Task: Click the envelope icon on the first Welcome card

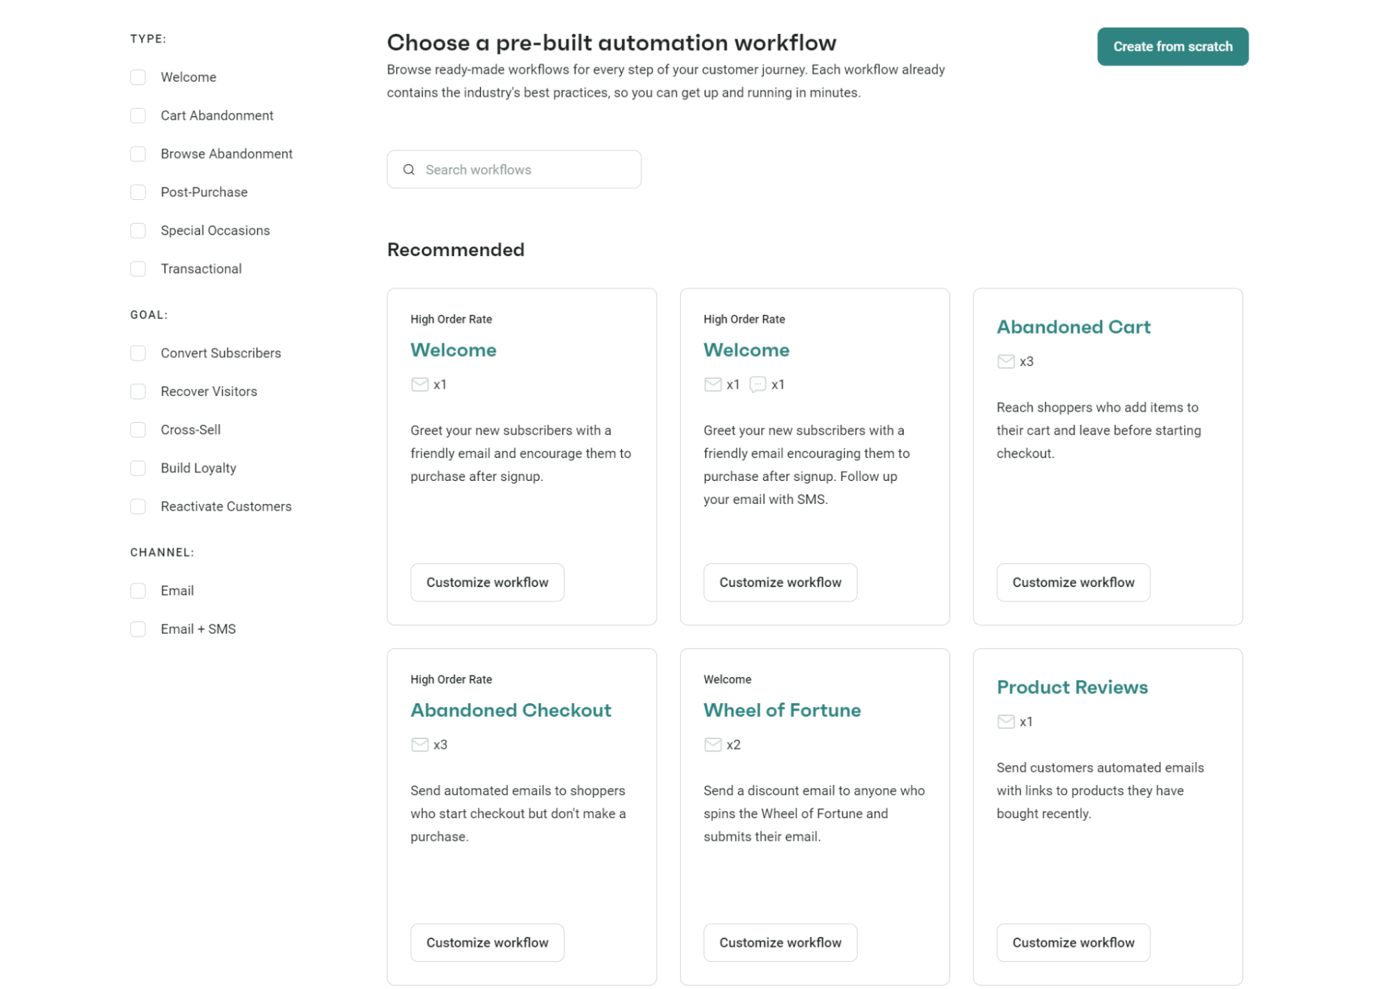Action: point(420,384)
